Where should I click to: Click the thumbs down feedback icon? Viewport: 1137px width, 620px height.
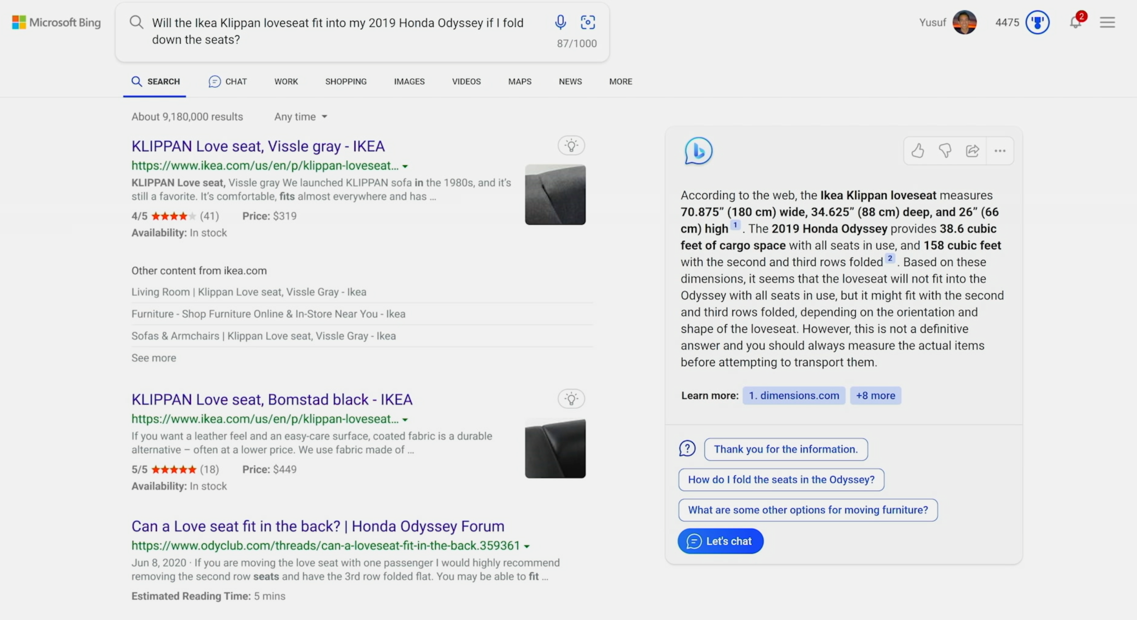(x=945, y=151)
